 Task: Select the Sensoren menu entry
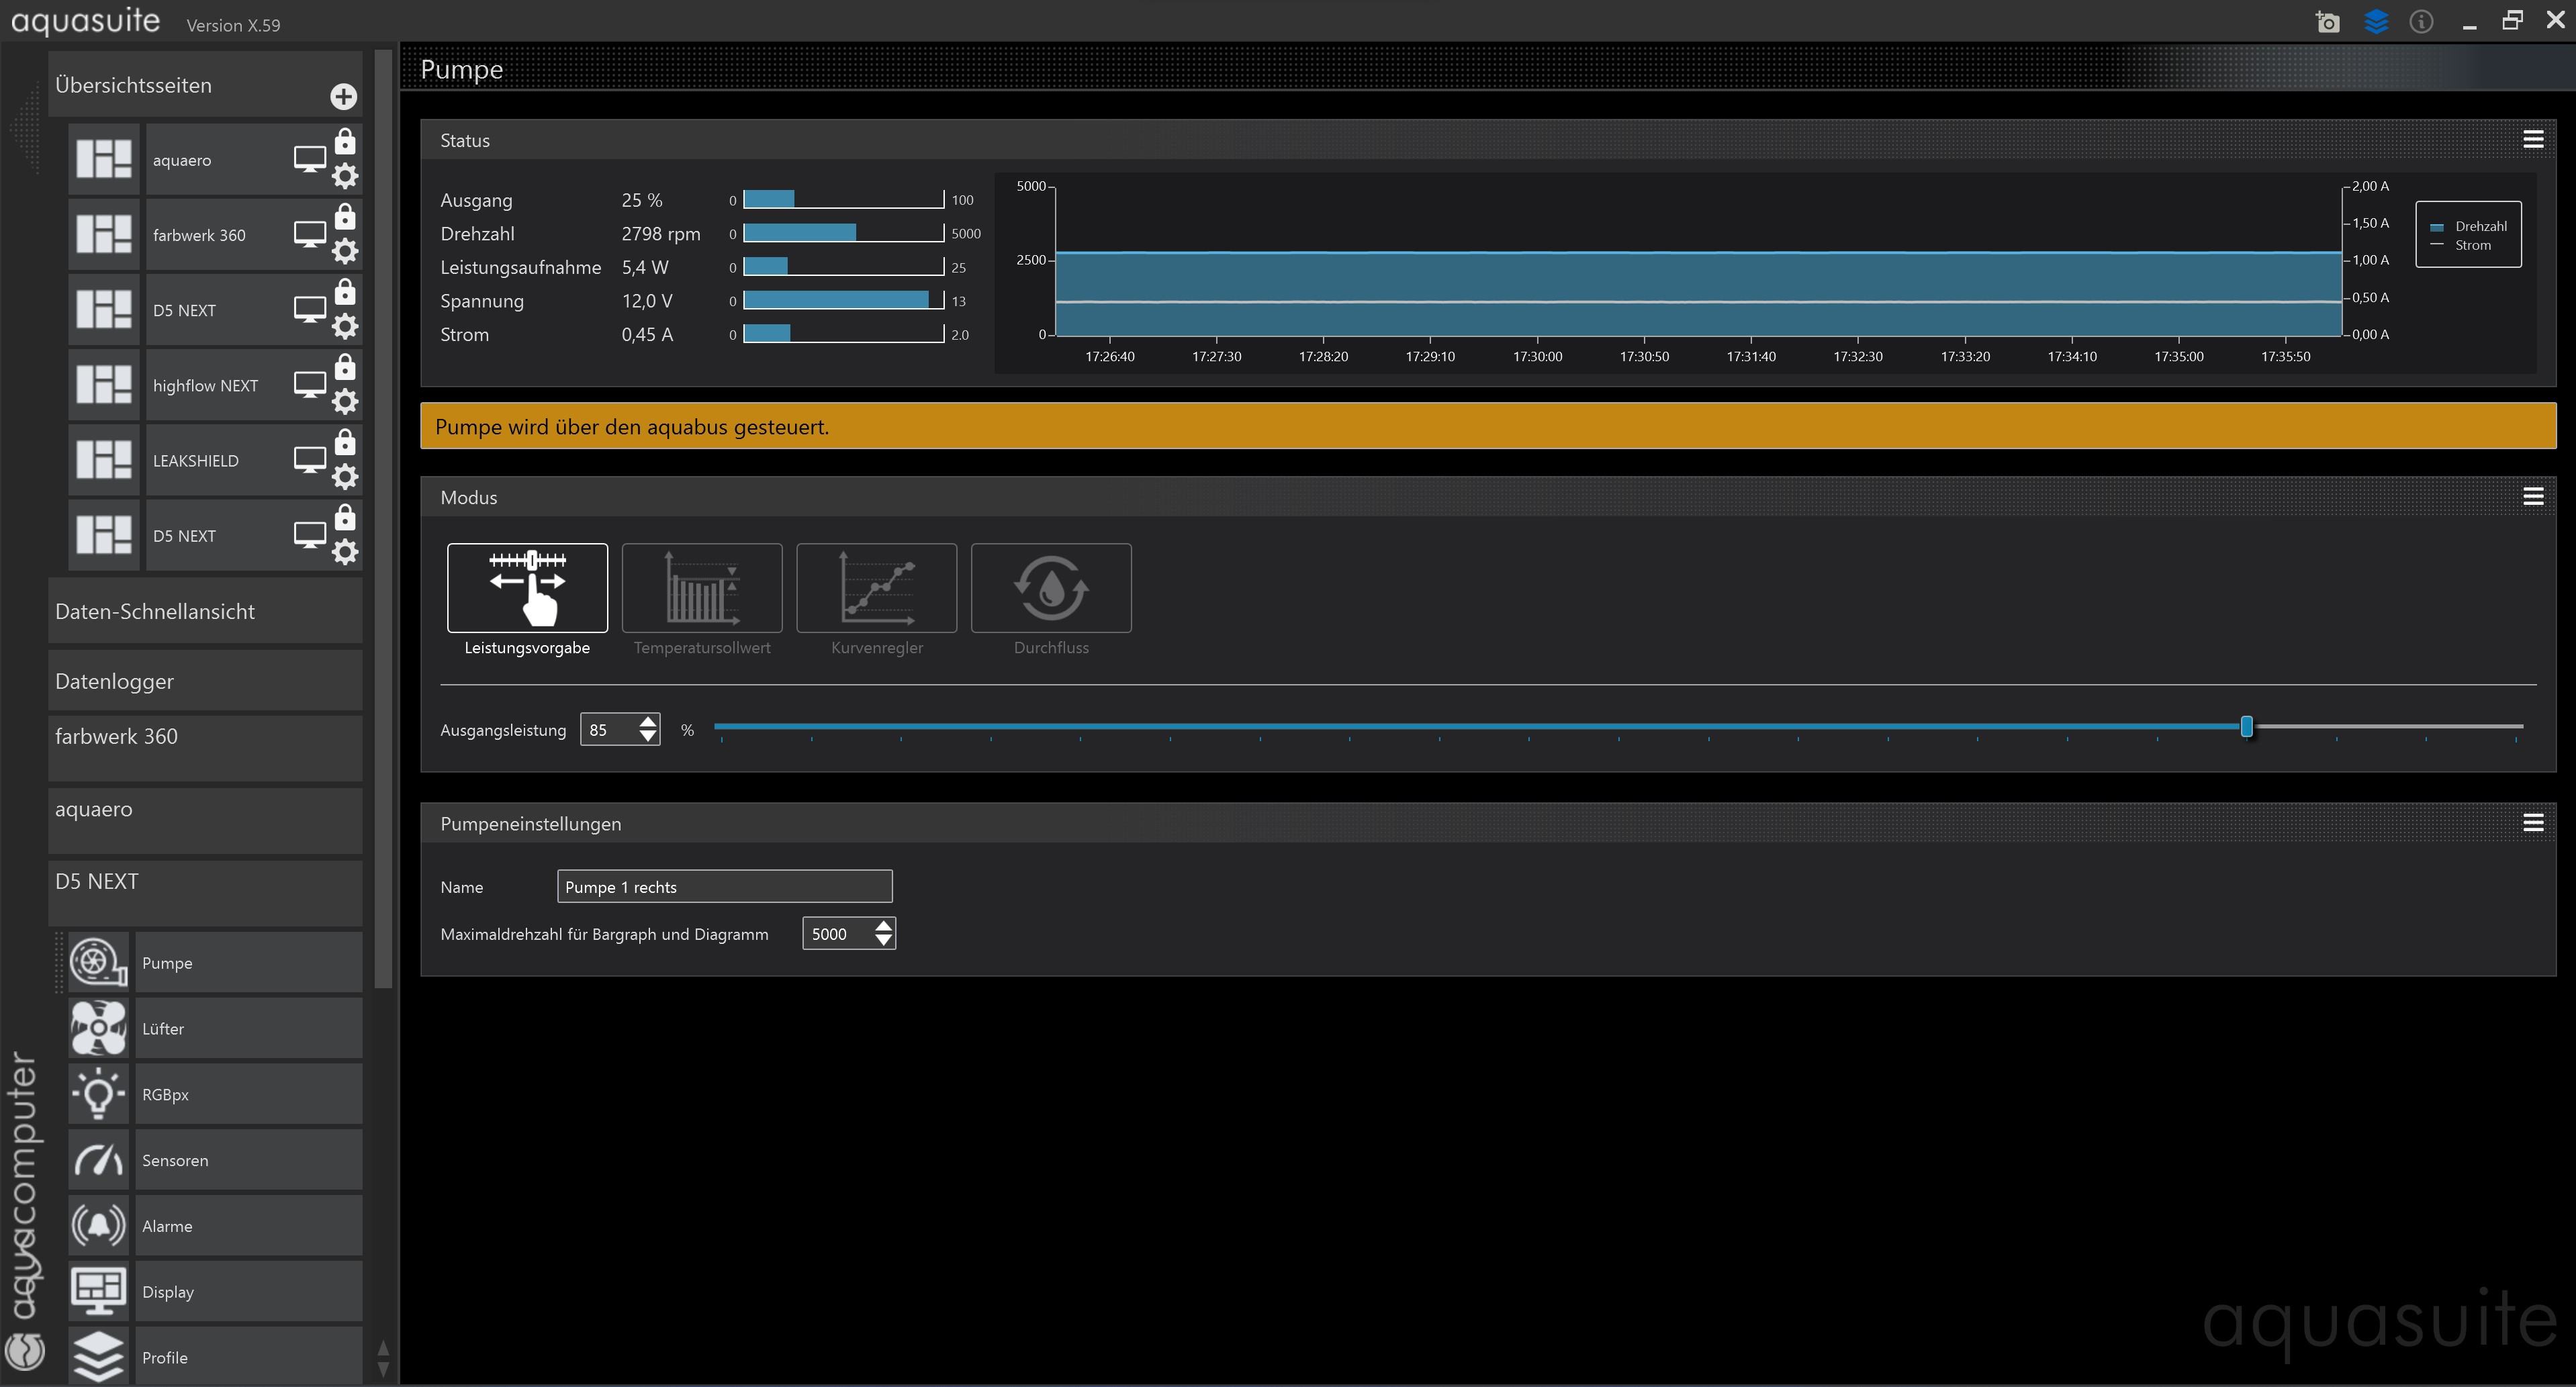[x=248, y=1160]
